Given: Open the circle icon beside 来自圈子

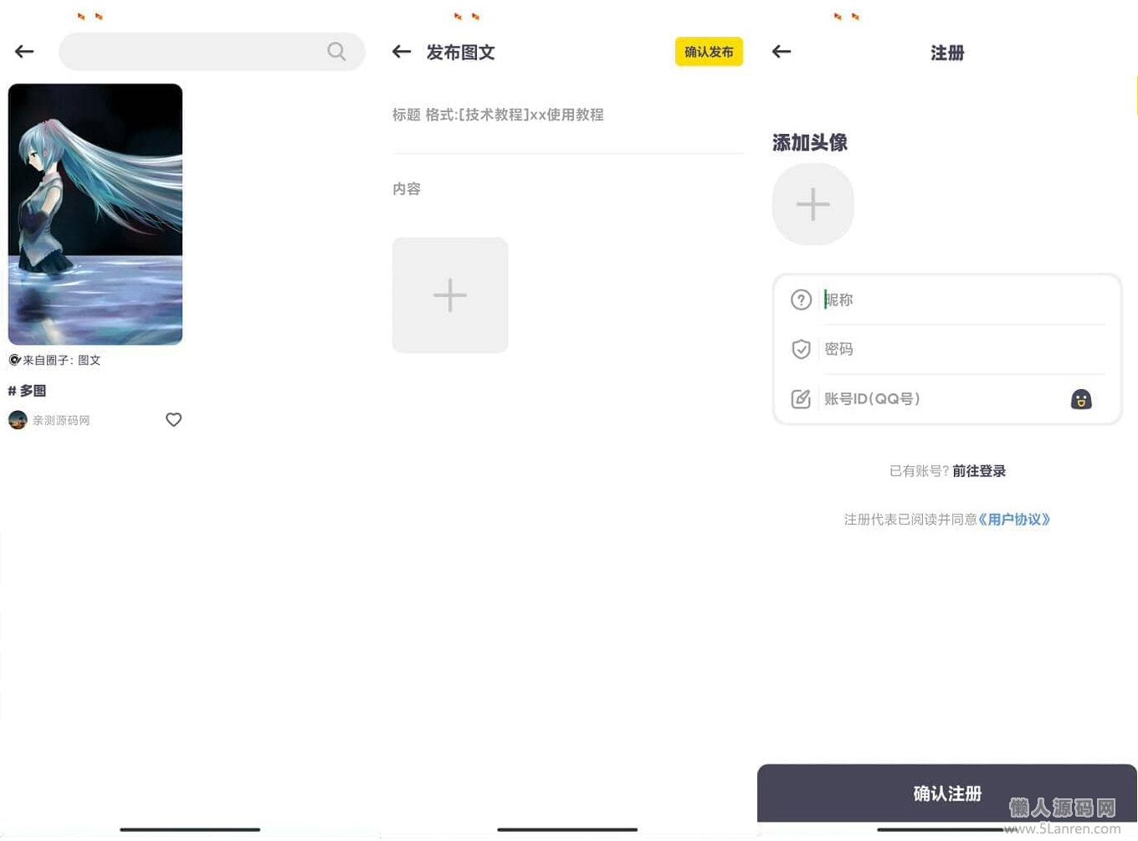Looking at the screenshot, I should 14,360.
